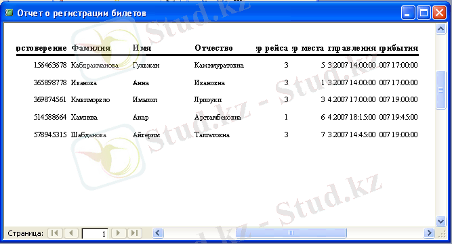Minimize the report window
452x244 pixels.
click(408, 13)
